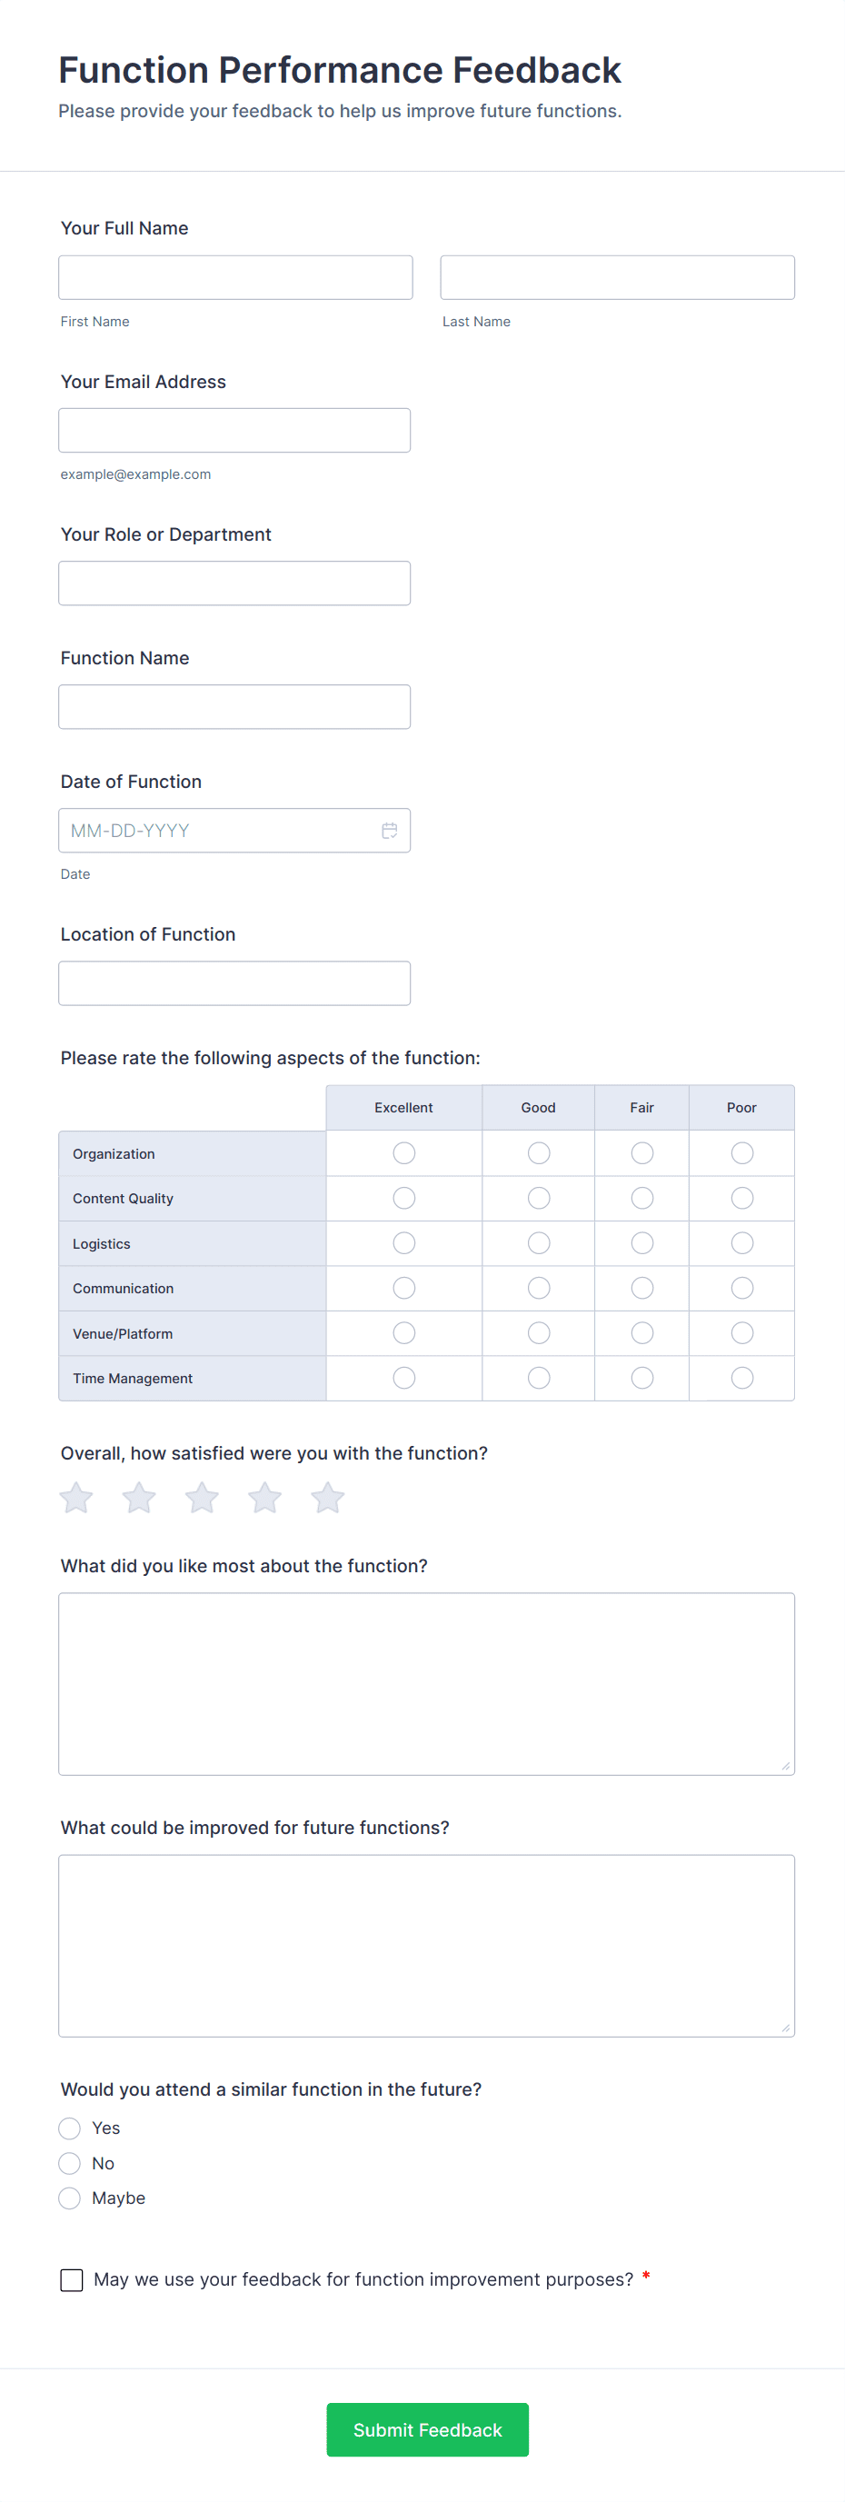Choose Maybe for attending similar function
The image size is (845, 2502).
[70, 2198]
